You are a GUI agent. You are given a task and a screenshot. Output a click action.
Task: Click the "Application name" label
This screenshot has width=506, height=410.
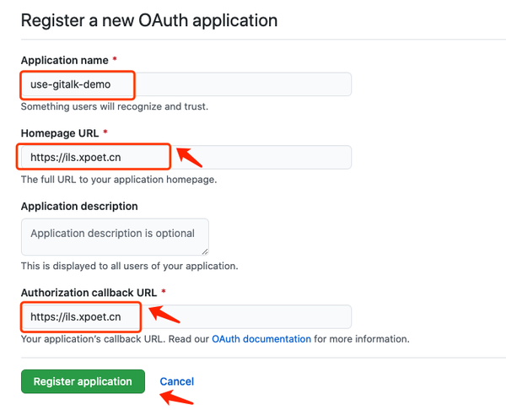tap(65, 61)
